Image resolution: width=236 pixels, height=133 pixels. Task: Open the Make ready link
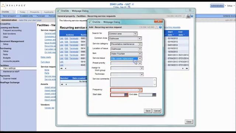(46, 57)
